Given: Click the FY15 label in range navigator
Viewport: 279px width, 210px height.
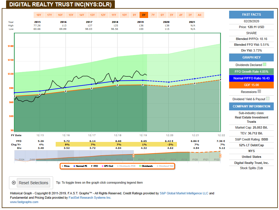Looking at the screenshot, I should (x=141, y=160).
